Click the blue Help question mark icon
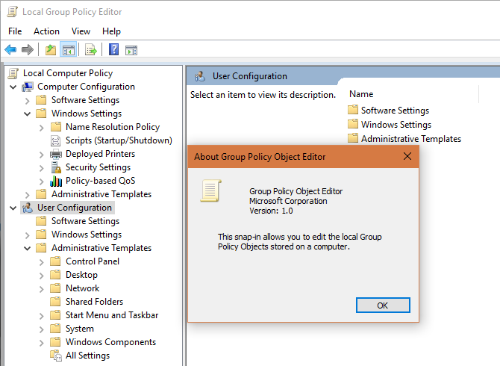 click(x=114, y=50)
